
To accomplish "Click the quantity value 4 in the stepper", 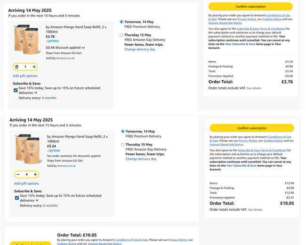I will point(26,174).
